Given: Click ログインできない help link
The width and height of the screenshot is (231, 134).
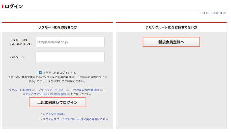Looking at the screenshot, I should pyautogui.click(x=54, y=114).
